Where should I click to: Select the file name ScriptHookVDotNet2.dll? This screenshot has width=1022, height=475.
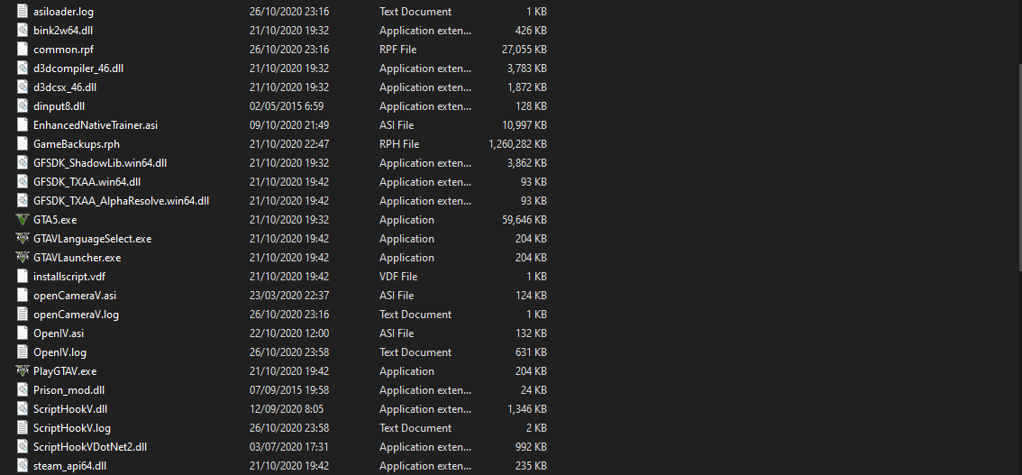tap(90, 446)
